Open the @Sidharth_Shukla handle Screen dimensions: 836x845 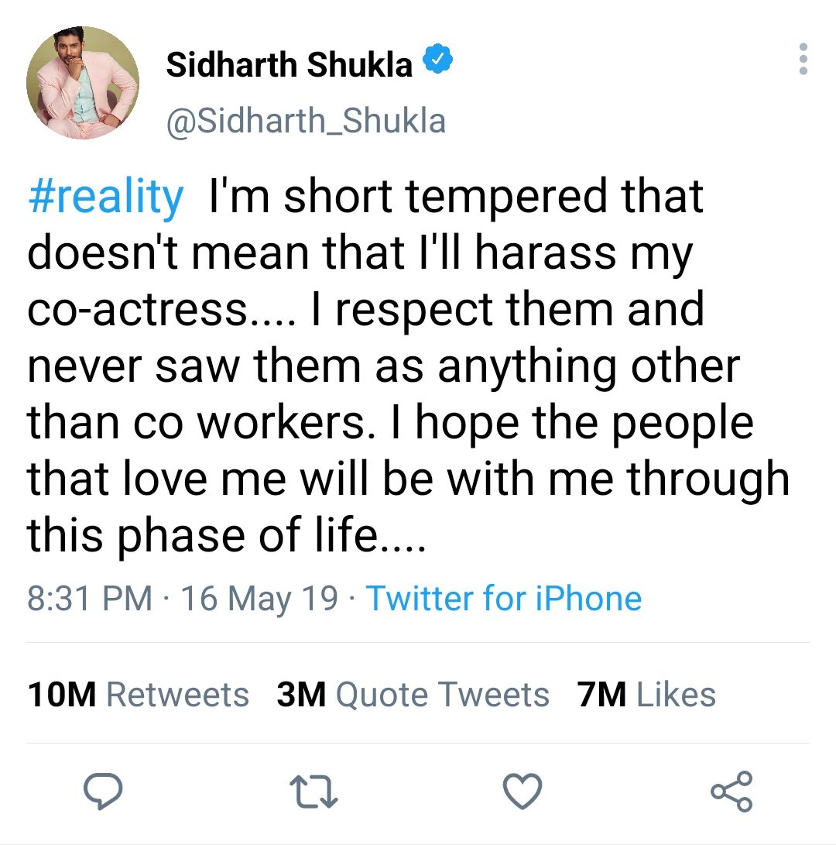[x=306, y=121]
